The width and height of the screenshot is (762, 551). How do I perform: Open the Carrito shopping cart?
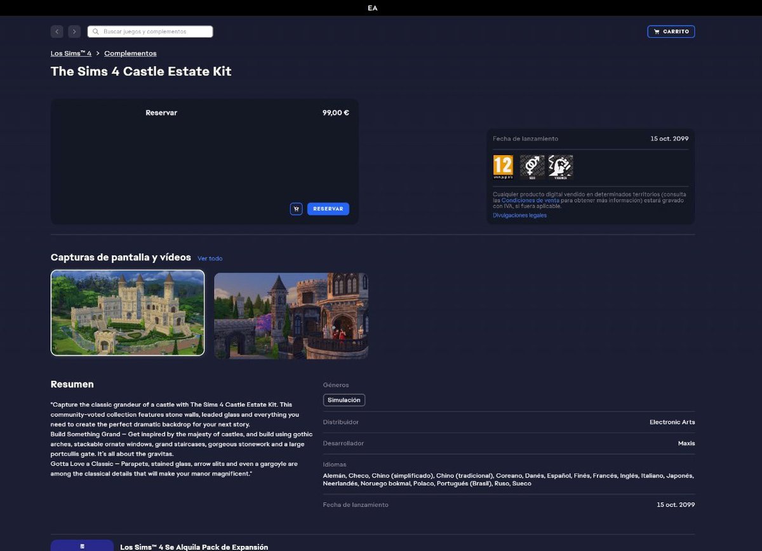click(x=671, y=31)
